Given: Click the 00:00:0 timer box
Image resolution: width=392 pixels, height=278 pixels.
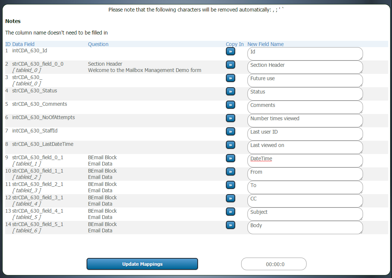Looking at the screenshot, I should click(x=274, y=264).
